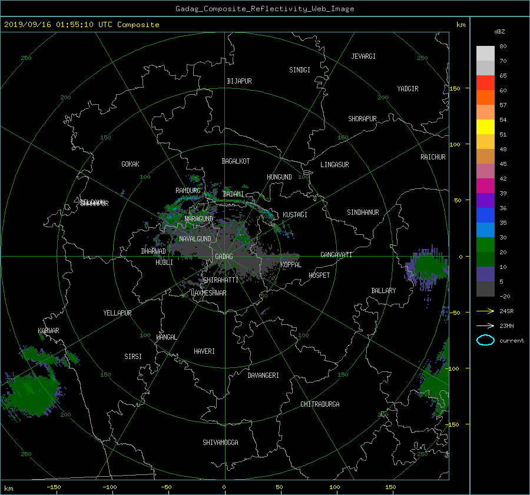The width and height of the screenshot is (530, 495).
Task: Click the KOPPAL town label
Action: 291,265
